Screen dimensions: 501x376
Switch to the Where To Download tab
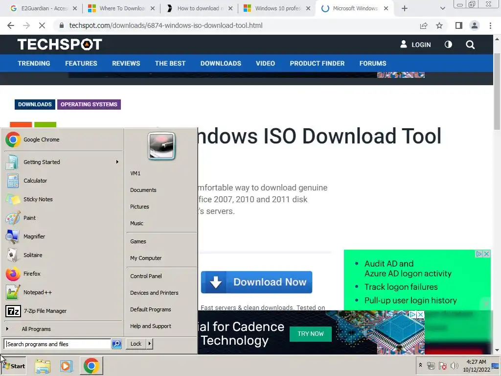[x=121, y=9]
